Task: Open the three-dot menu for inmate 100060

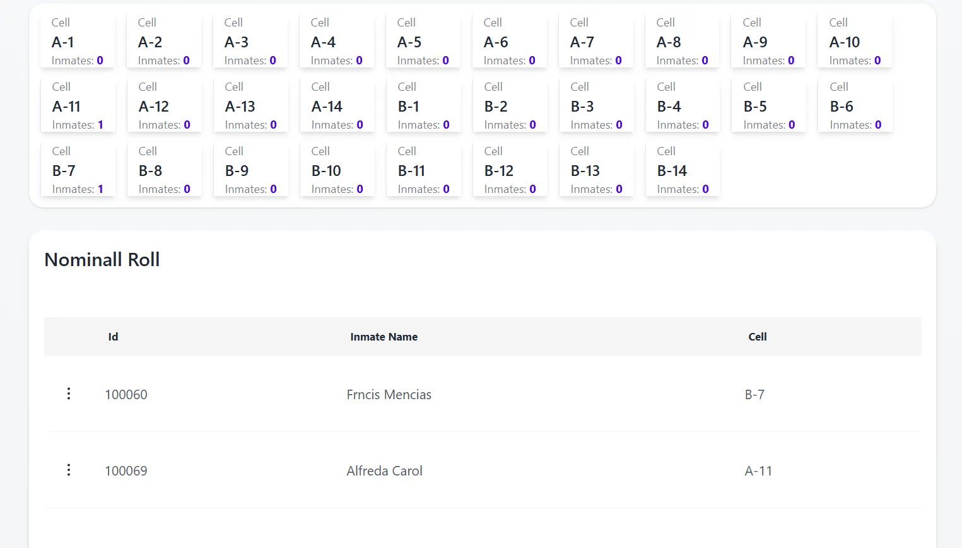Action: (x=69, y=394)
